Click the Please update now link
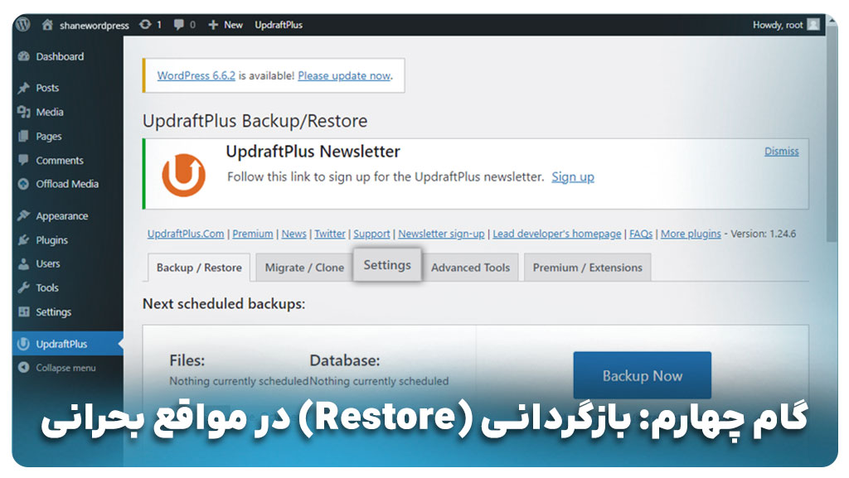Image resolution: width=849 pixels, height=478 pixels. click(x=344, y=75)
